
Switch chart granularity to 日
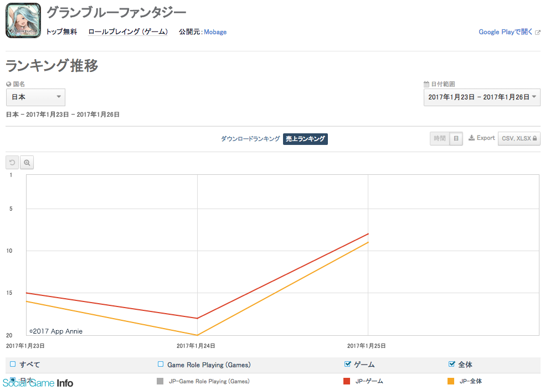[456, 138]
